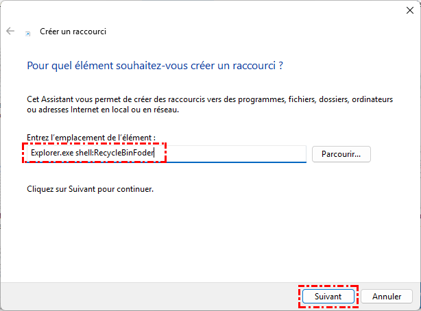
Task: Click the back arrow icon
Action: click(10, 32)
